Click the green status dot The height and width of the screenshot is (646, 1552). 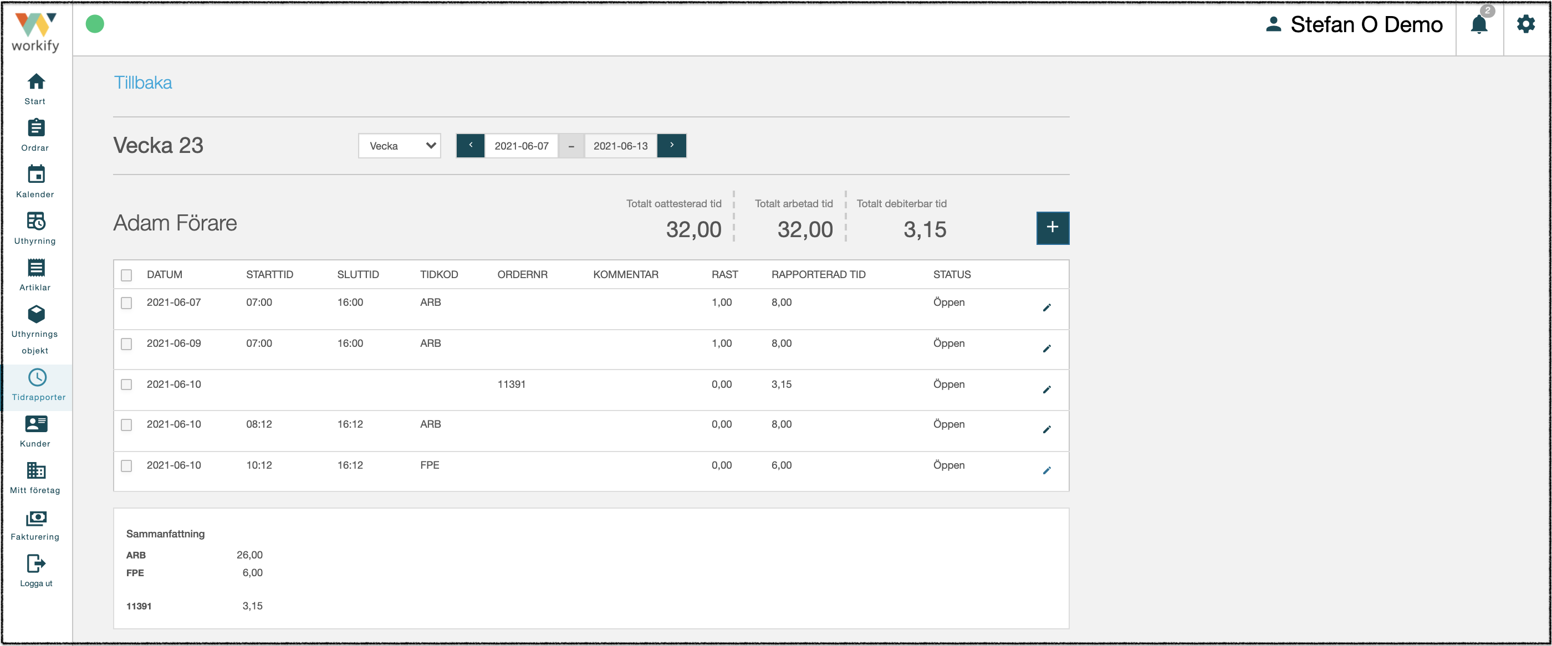click(x=95, y=24)
